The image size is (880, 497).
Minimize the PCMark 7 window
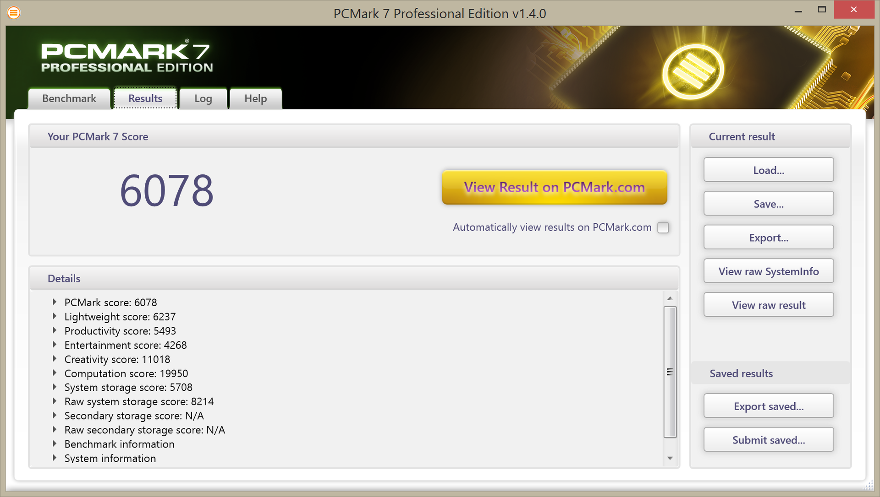(x=798, y=10)
